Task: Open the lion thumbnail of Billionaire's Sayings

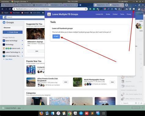Action: 35,34
